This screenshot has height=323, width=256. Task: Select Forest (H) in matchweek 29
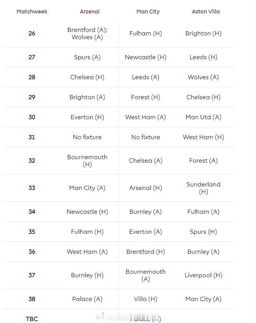point(145,97)
